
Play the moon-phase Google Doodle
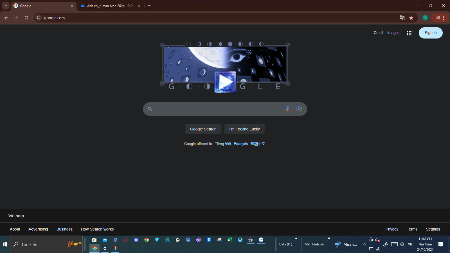tap(225, 82)
